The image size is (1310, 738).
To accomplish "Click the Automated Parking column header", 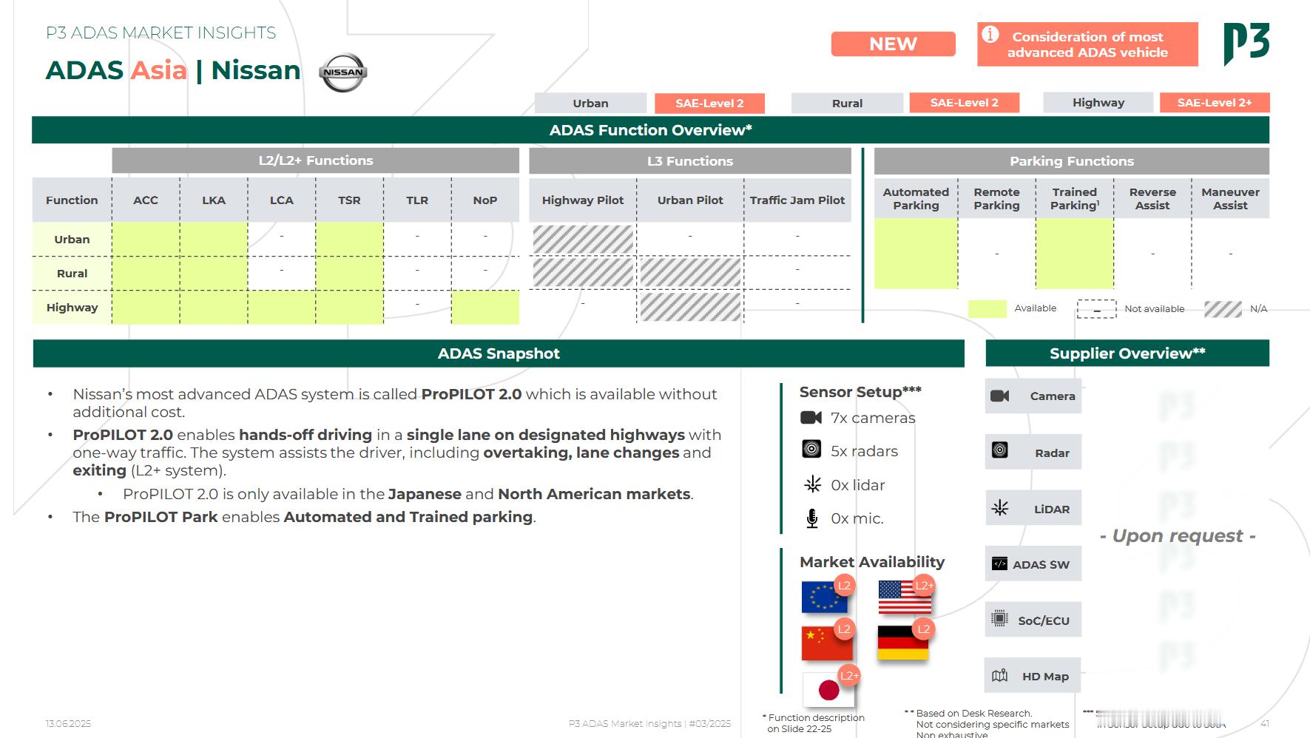I will pyautogui.click(x=916, y=198).
